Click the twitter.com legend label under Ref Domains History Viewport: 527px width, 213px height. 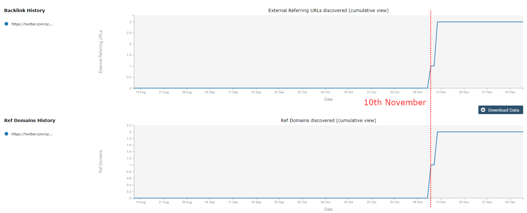32,134
